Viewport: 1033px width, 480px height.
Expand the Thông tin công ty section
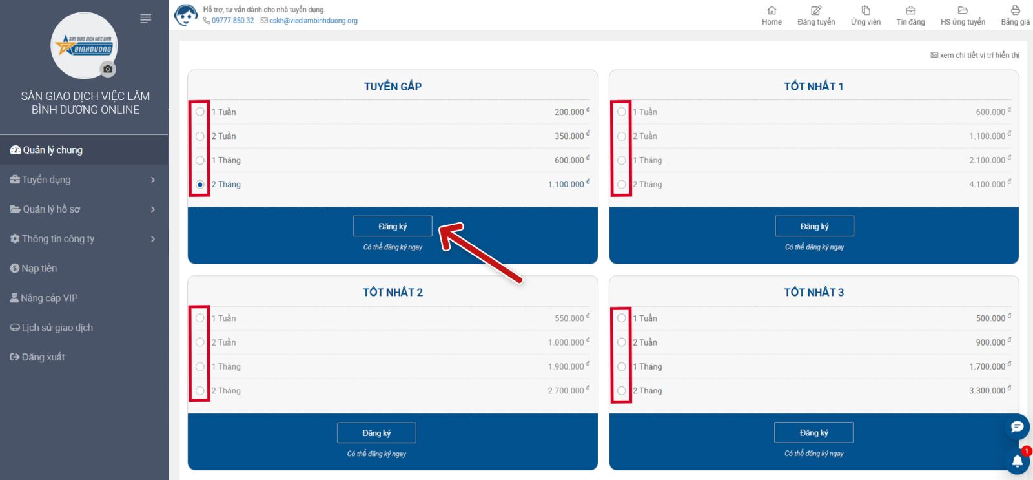[x=84, y=239]
